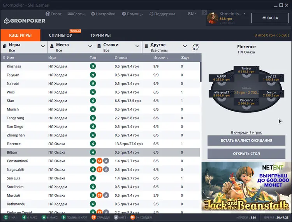Select the Nairobi table row
Image resolution: width=292 pixels, height=222 pixels.
tap(100, 83)
